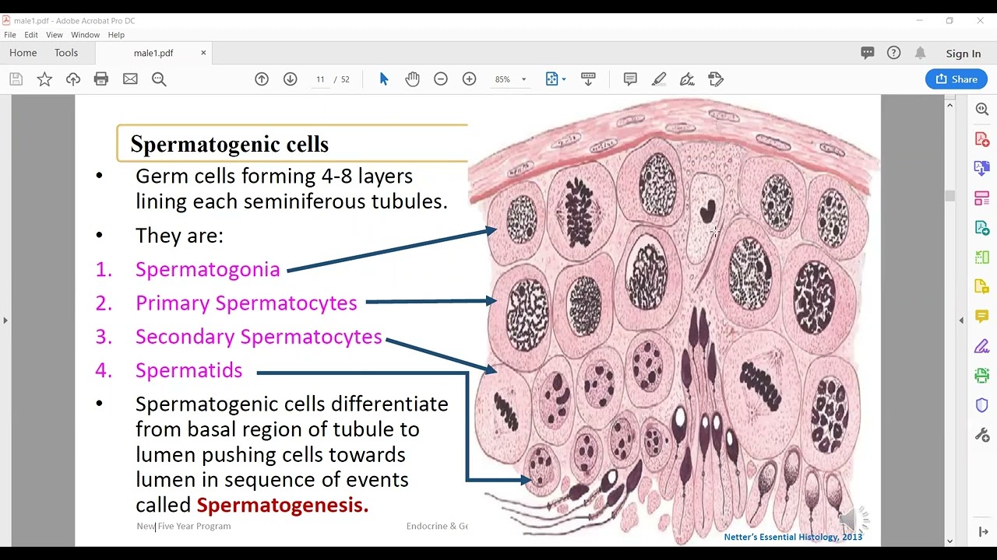Open Scan & OCR tool in right pane
This screenshot has height=560, width=997.
tap(982, 376)
